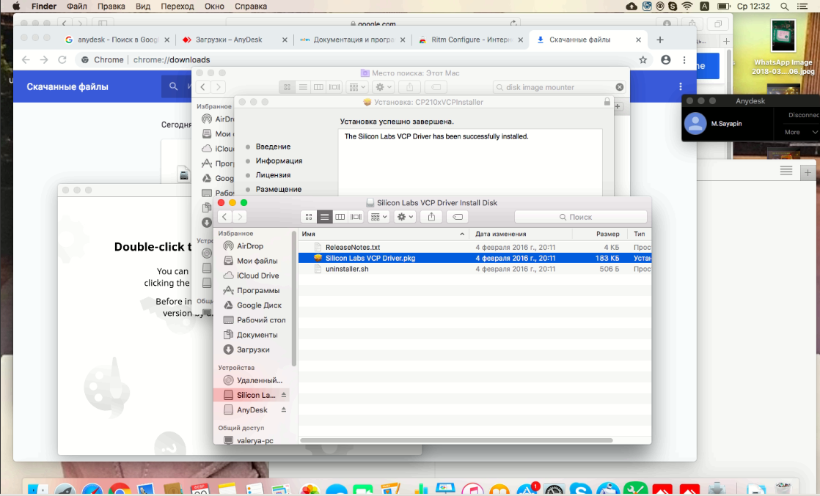820x496 pixels.
Task: Switch to Документация и програ tab
Action: (x=353, y=40)
